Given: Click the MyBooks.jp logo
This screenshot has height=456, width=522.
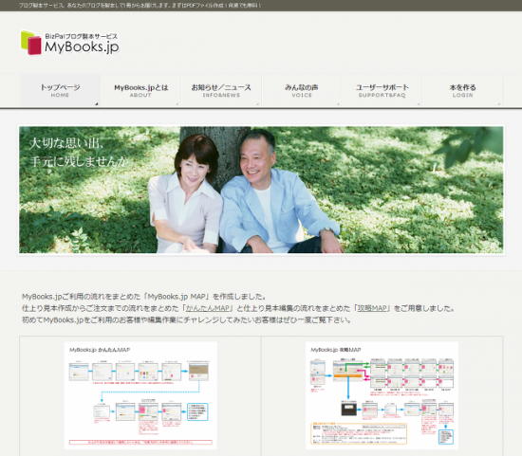Looking at the screenshot, I should 69,43.
